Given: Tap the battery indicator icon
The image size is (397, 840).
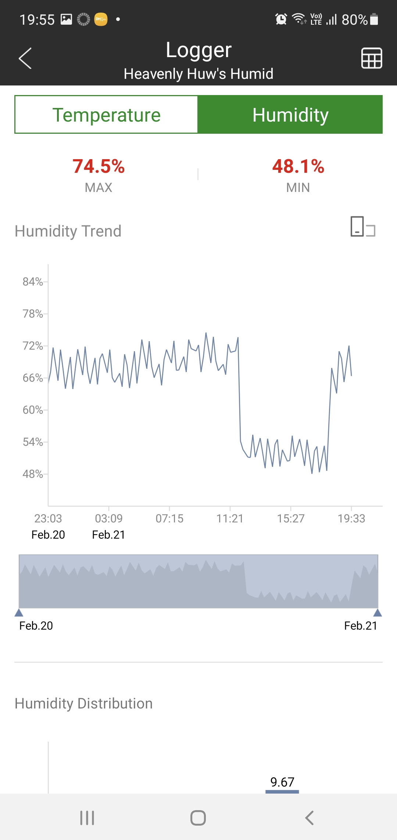Looking at the screenshot, I should coord(374,19).
